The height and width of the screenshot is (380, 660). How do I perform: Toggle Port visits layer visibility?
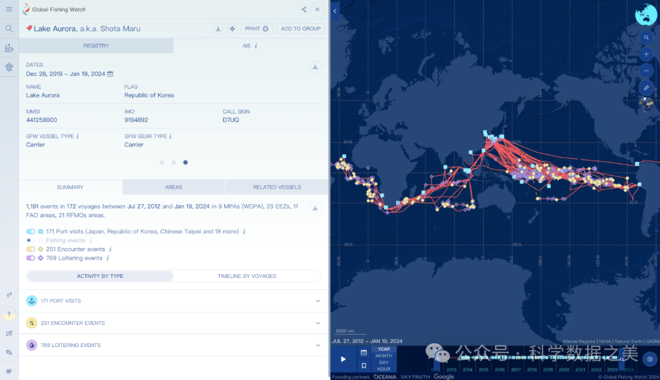(31, 232)
